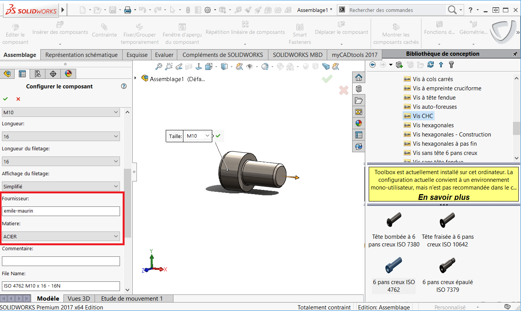
Task: Open Options gear icon in top toolbar
Action: 208,10
